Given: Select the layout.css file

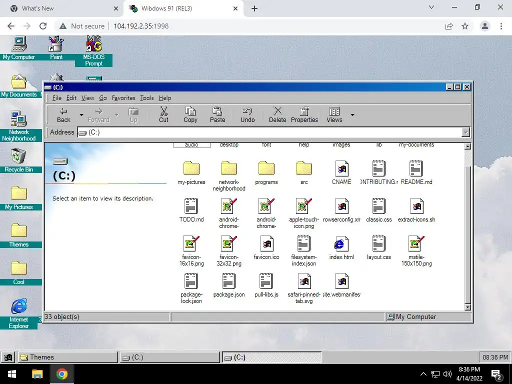Looking at the screenshot, I should (379, 248).
